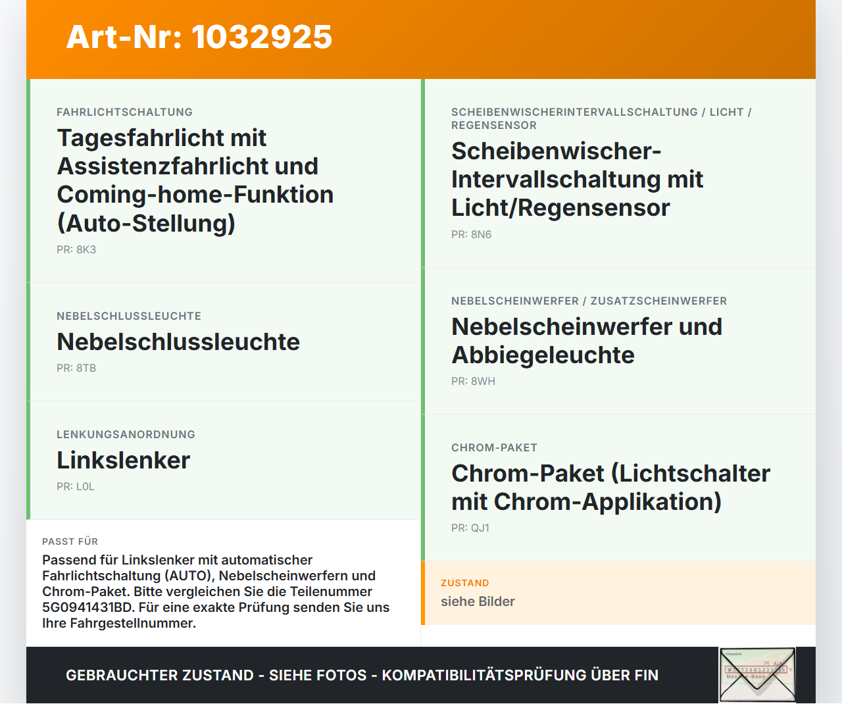Click the NEBELSCHLUSSLEUCHTE category label
Screen dimensions: 842x704
coord(129,316)
